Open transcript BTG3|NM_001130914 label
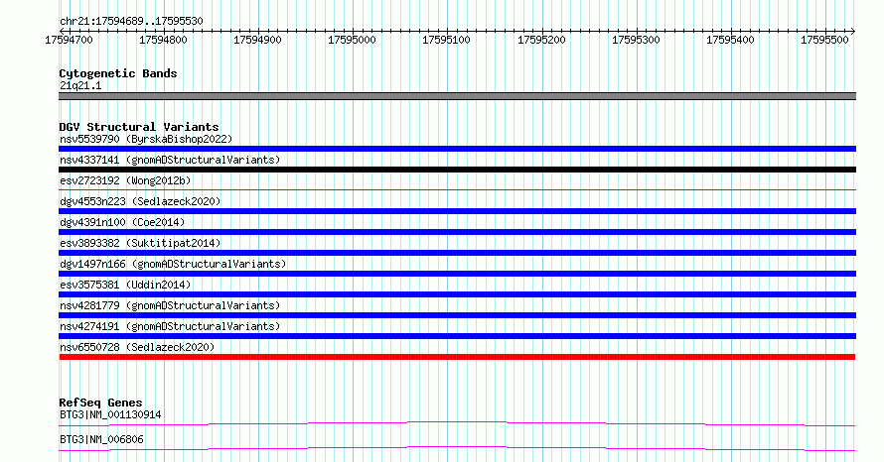884x462 pixels. tap(110, 414)
